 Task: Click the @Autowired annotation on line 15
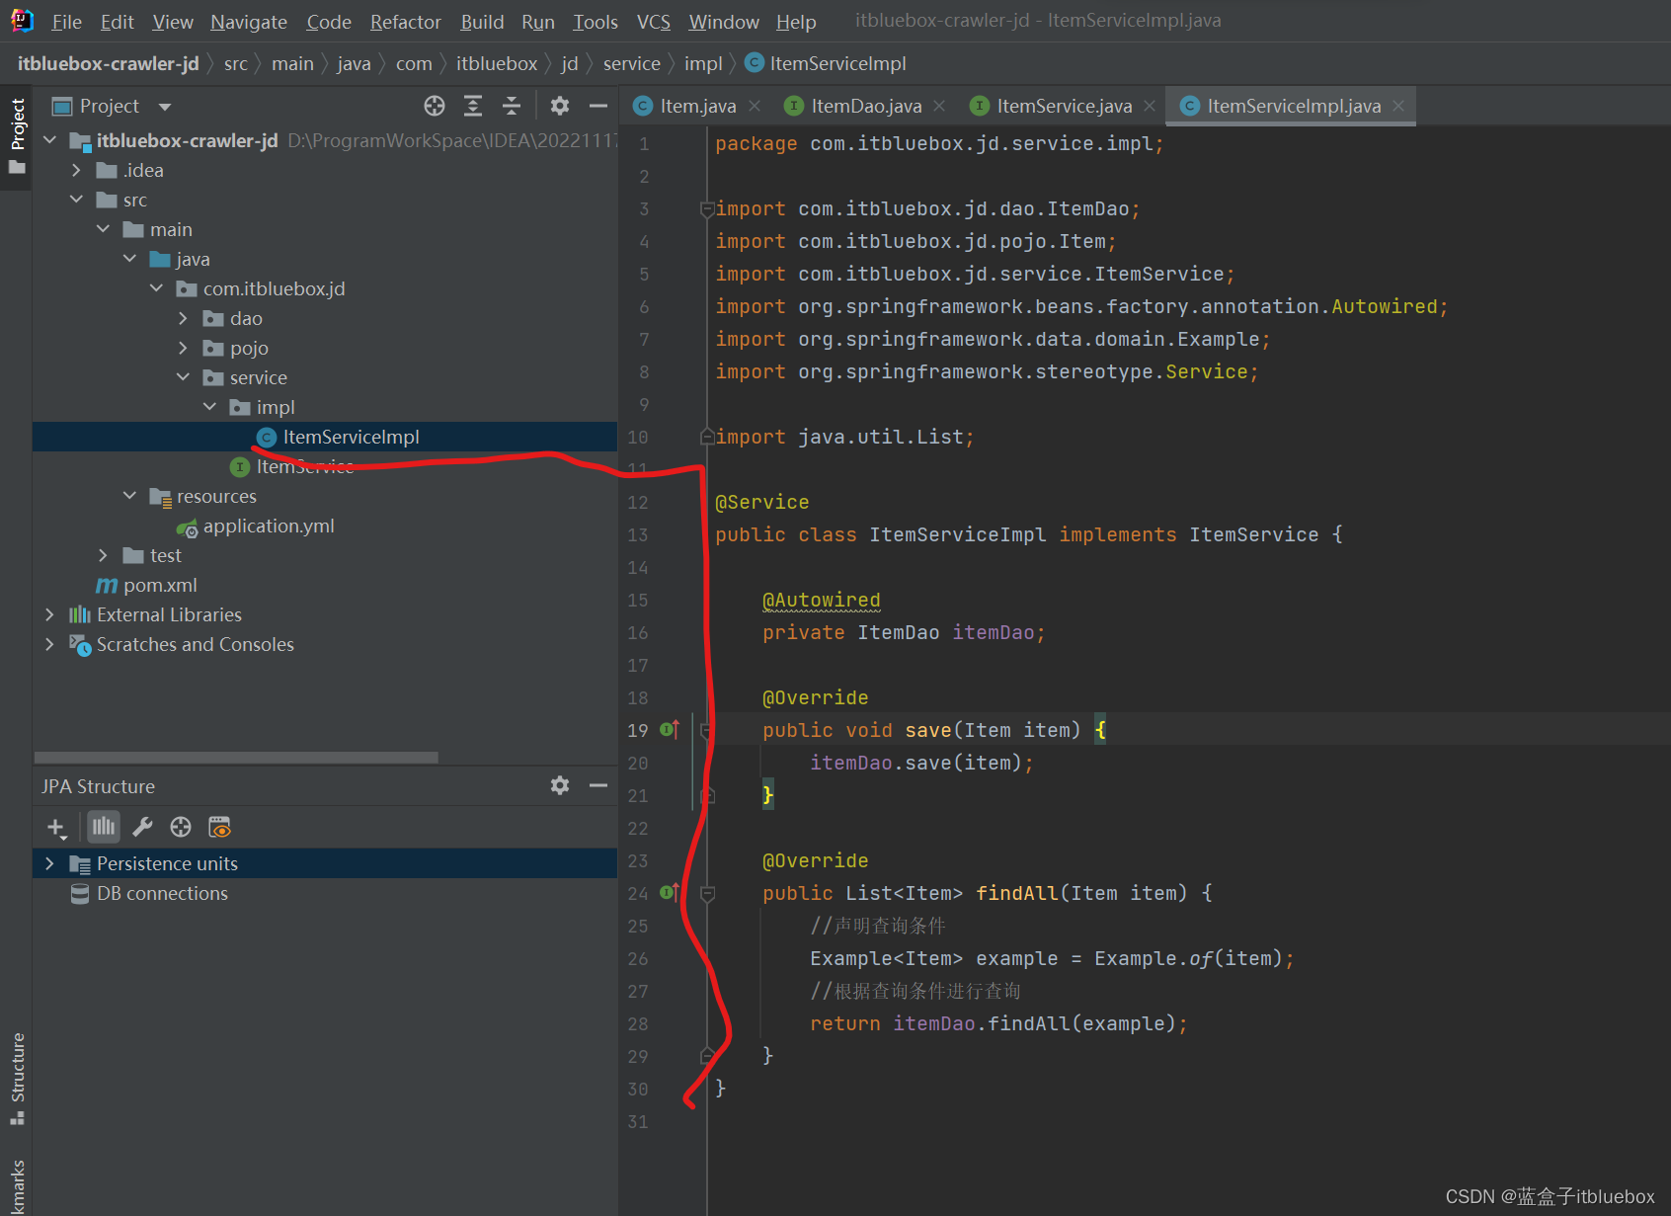(821, 600)
